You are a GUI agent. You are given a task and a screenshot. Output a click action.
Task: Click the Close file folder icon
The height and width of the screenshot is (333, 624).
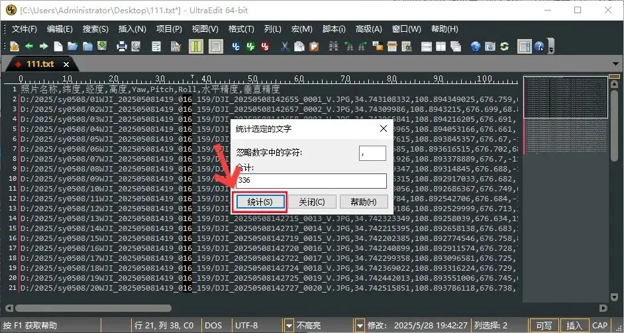pyautogui.click(x=87, y=46)
